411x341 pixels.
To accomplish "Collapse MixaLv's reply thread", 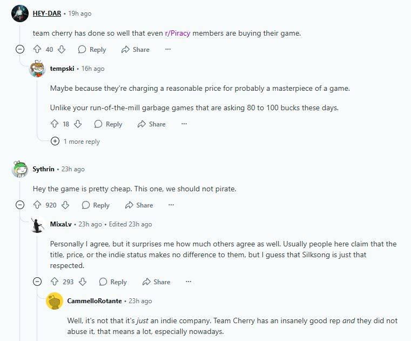I will [x=37, y=282].
